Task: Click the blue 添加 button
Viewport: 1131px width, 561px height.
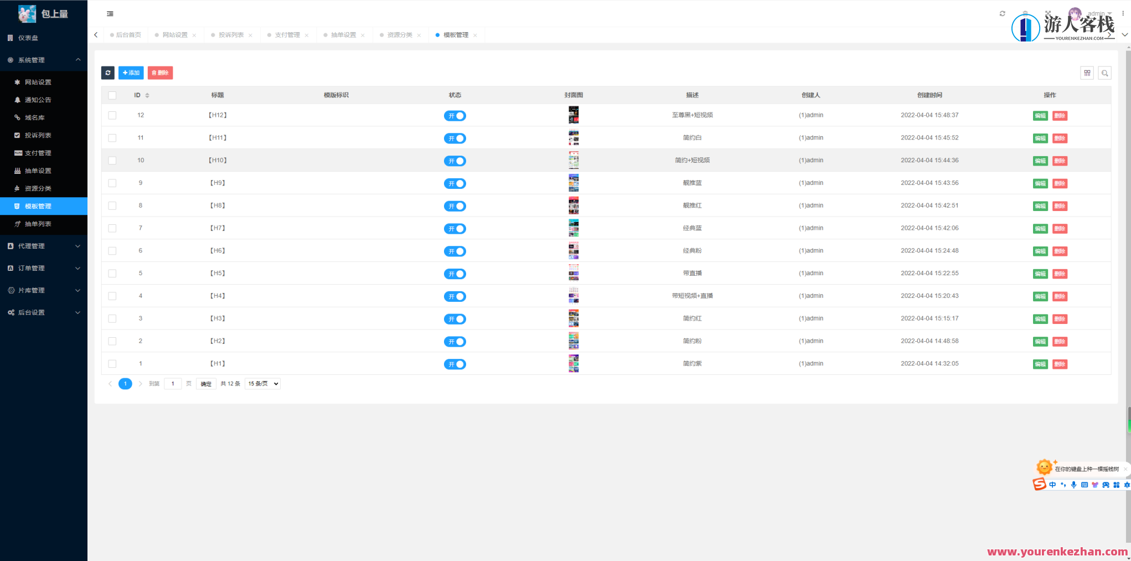Action: [131, 73]
